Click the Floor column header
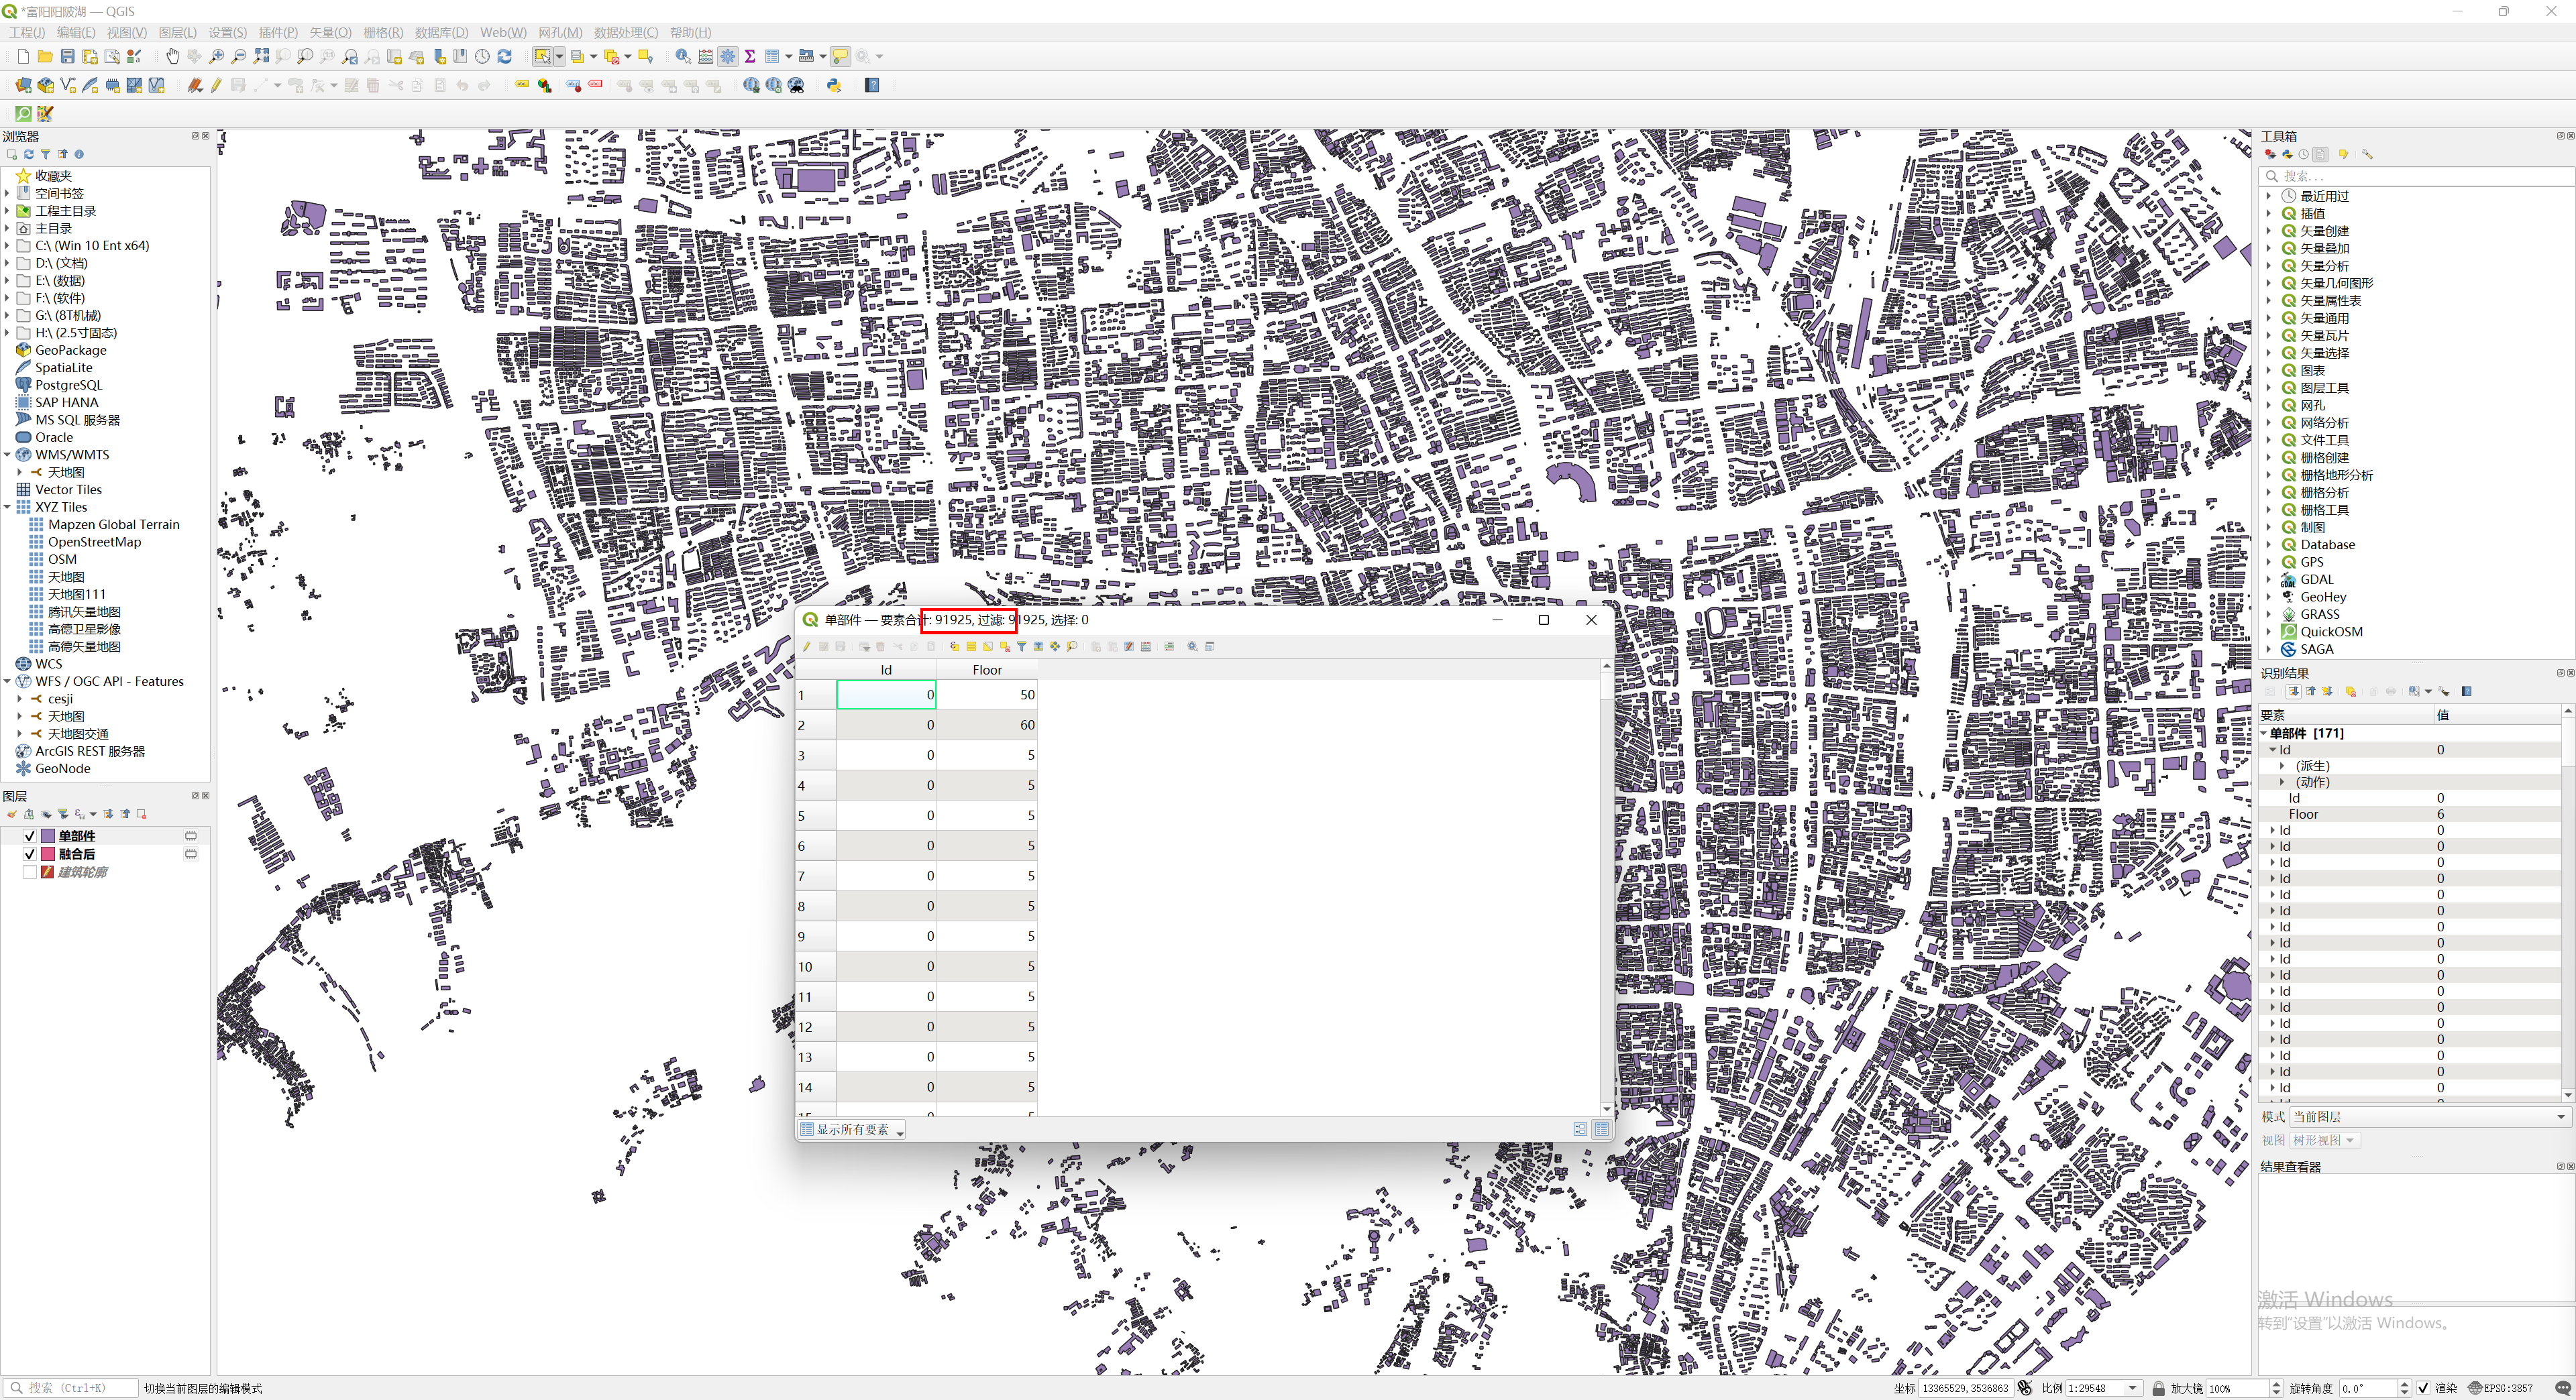This screenshot has width=2576, height=1400. click(x=986, y=670)
